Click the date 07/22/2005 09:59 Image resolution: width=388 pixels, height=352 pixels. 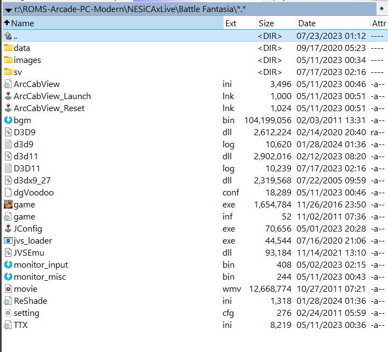[331, 181]
